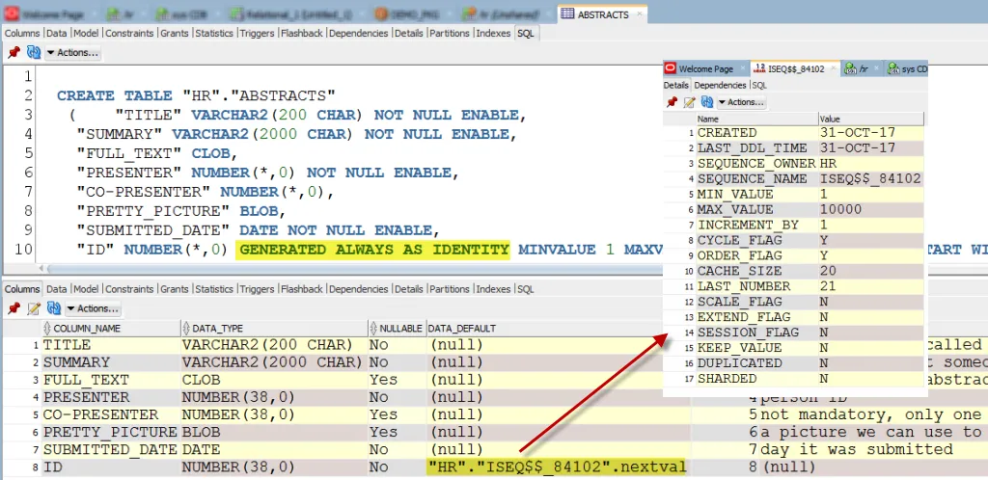Click the refresh icon in the ISEQ$$_84102 sequence window

707,101
